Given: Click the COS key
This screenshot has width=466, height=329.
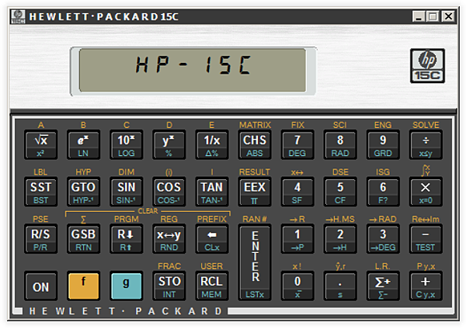Looking at the screenshot, I should click(x=169, y=192).
